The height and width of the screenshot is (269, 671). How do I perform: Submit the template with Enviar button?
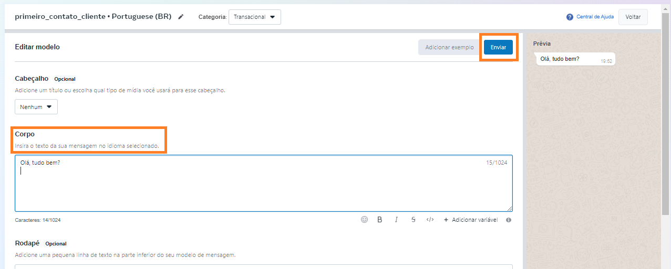pos(498,47)
